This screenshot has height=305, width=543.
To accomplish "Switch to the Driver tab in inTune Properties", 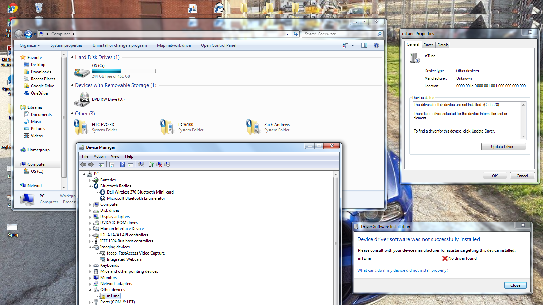I will pyautogui.click(x=428, y=45).
